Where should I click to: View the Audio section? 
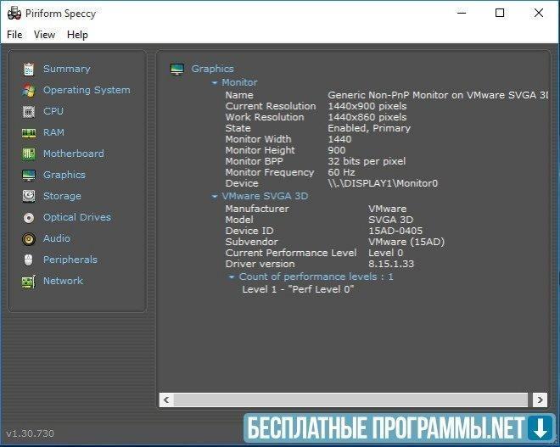[57, 238]
